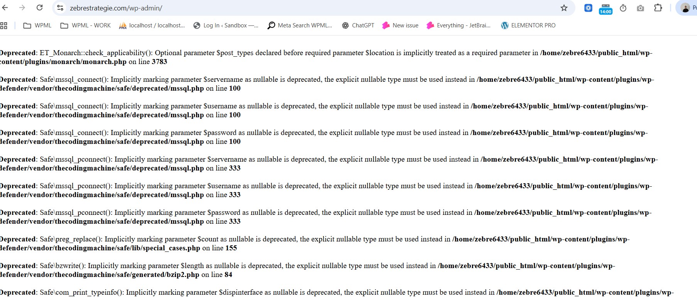Open the Everything - JetBrains bookmark
The width and height of the screenshot is (697, 297).
click(x=458, y=25)
